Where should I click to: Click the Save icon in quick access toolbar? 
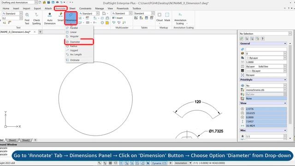coord(53,2)
